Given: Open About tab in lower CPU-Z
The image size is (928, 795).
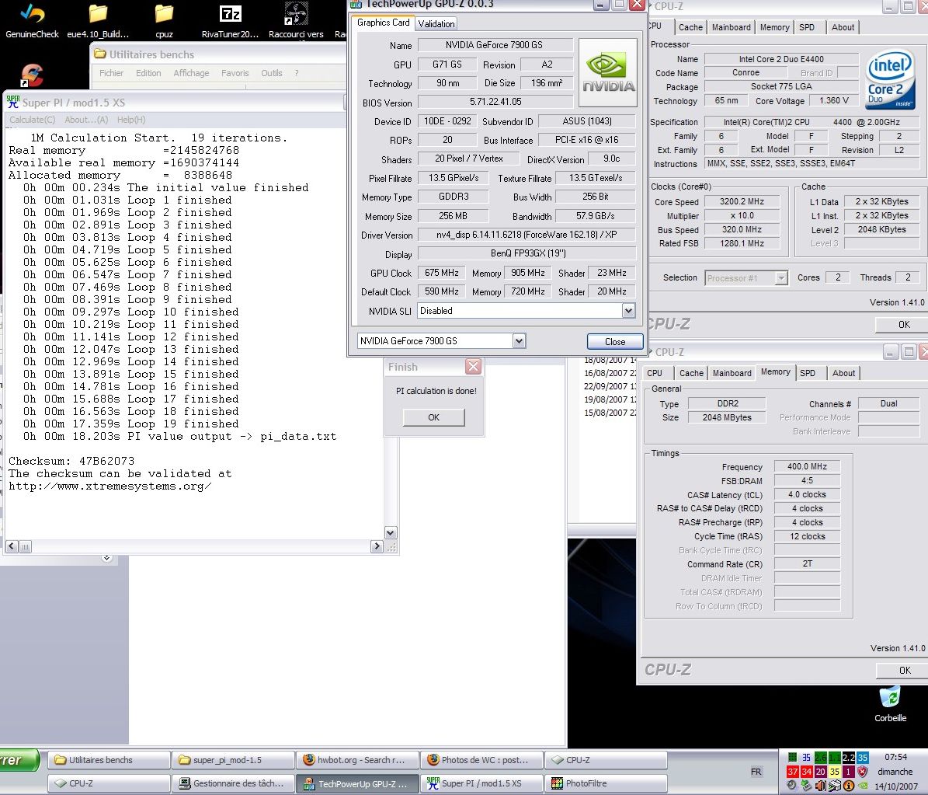Looking at the screenshot, I should coord(843,373).
